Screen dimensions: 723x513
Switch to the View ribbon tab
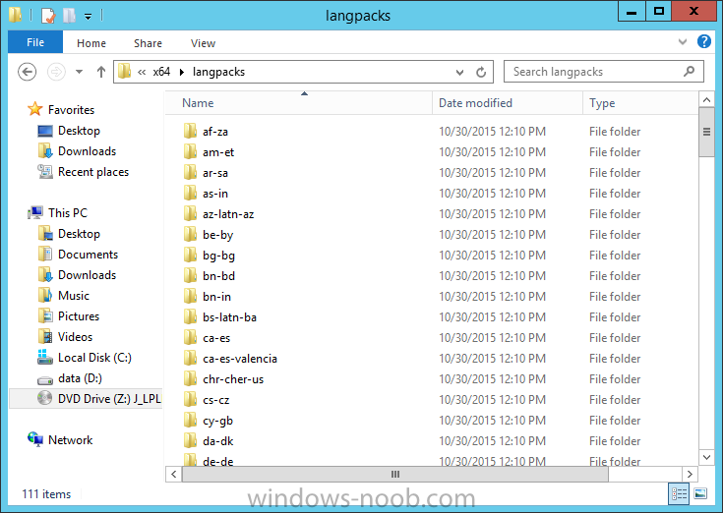point(203,43)
